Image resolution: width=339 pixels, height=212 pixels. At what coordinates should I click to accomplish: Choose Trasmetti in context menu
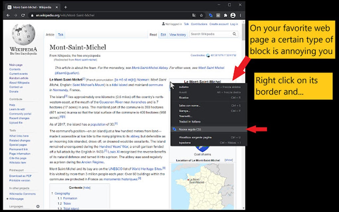[x=209, y=116]
